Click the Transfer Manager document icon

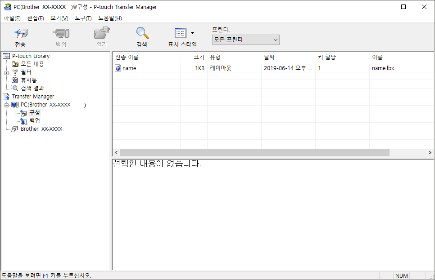[x=6, y=96]
